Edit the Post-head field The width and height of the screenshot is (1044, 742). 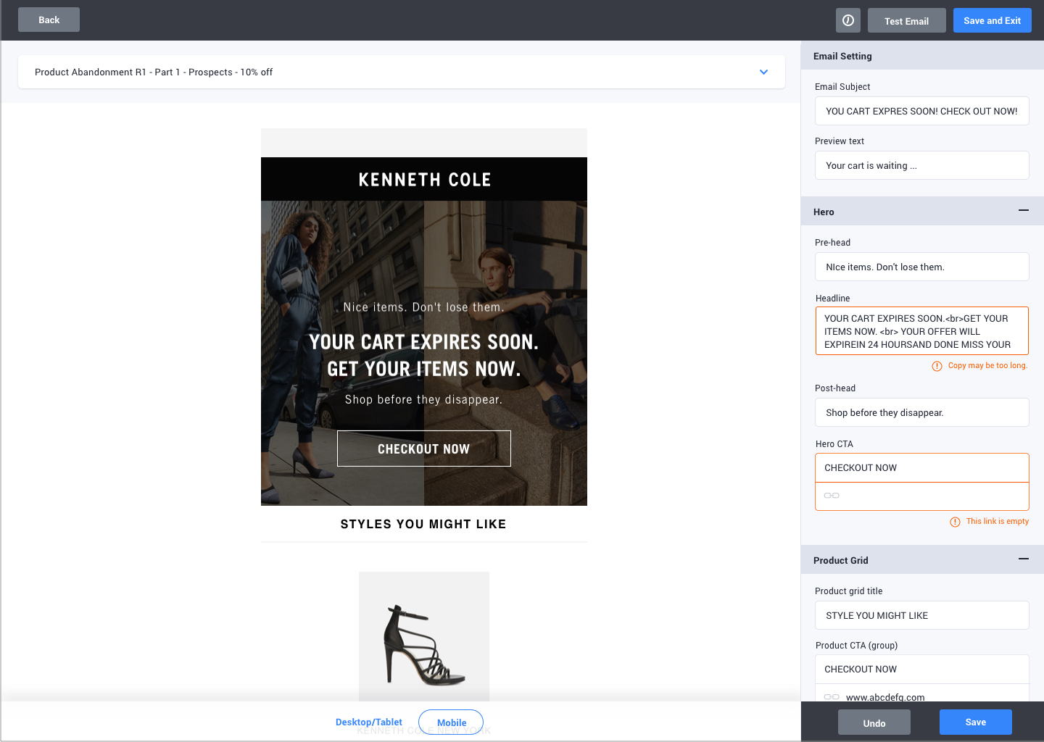point(922,412)
